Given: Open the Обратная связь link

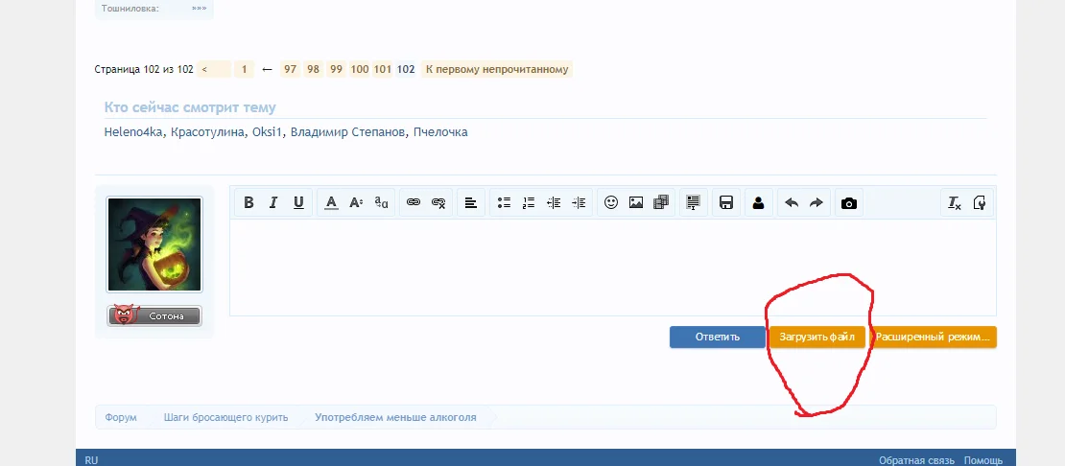Looking at the screenshot, I should point(916,460).
